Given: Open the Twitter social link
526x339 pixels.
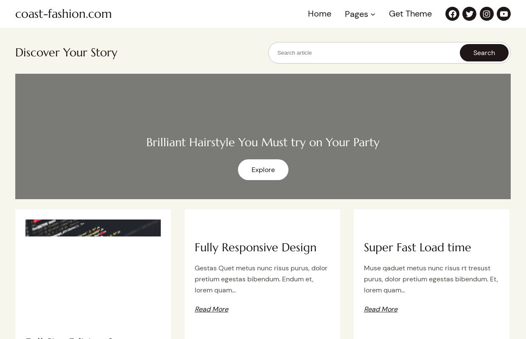Looking at the screenshot, I should coord(469,14).
